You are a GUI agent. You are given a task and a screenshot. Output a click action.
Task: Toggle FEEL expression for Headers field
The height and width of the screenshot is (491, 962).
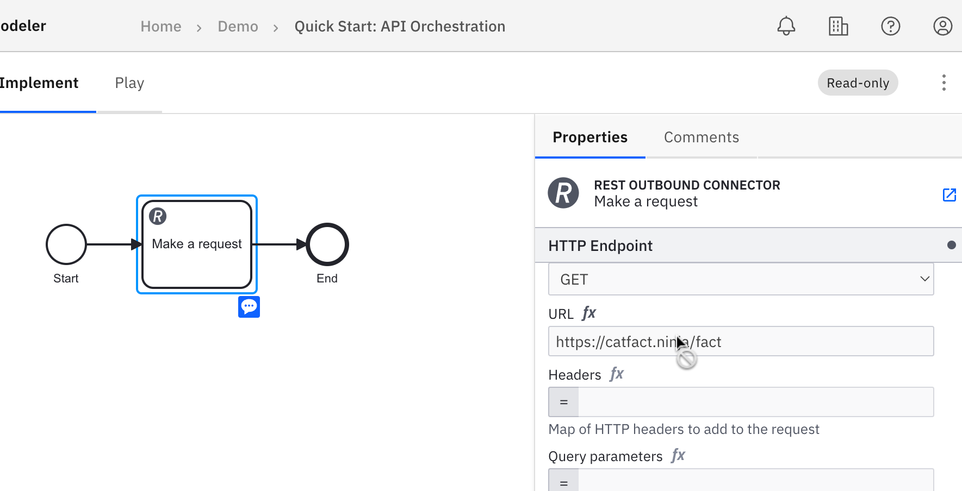[x=617, y=374]
